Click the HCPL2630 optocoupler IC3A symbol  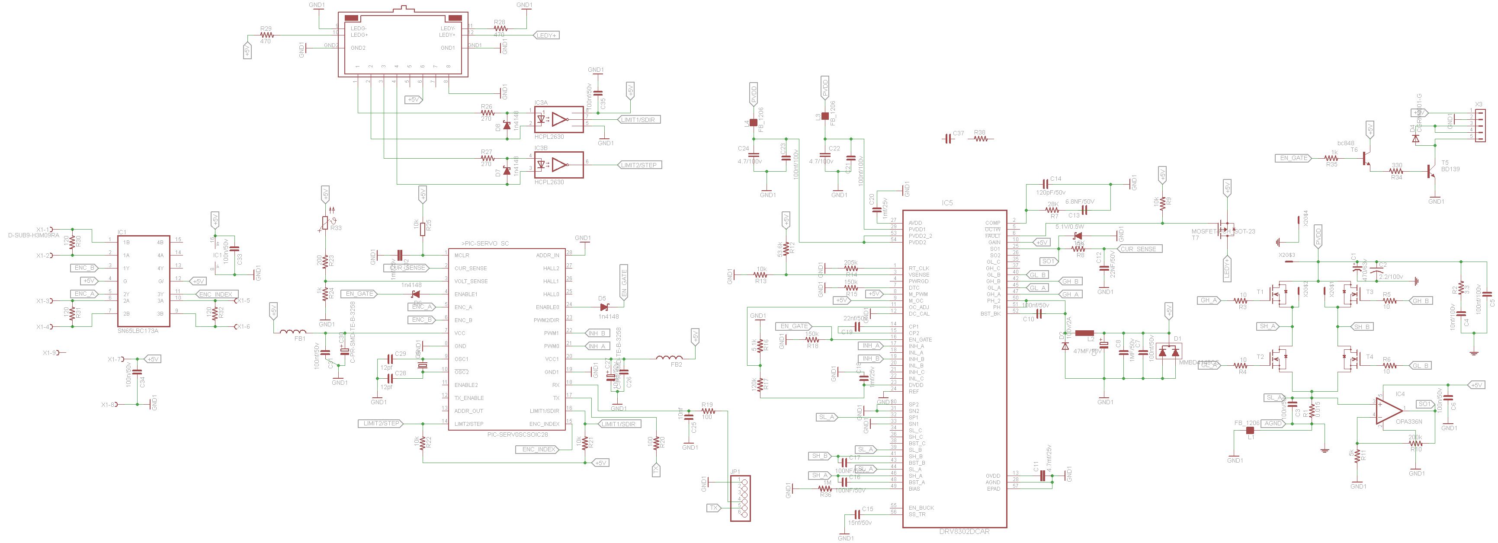click(x=558, y=119)
